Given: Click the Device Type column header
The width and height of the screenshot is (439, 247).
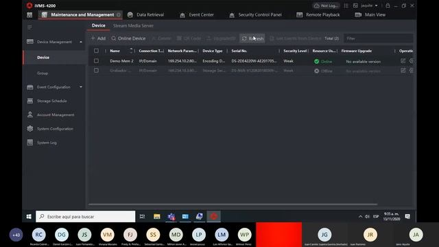Looking at the screenshot, I should (x=213, y=51).
